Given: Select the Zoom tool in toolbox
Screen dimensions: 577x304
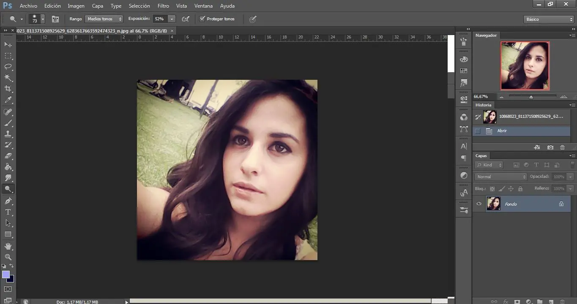Looking at the screenshot, I should pyautogui.click(x=8, y=257).
